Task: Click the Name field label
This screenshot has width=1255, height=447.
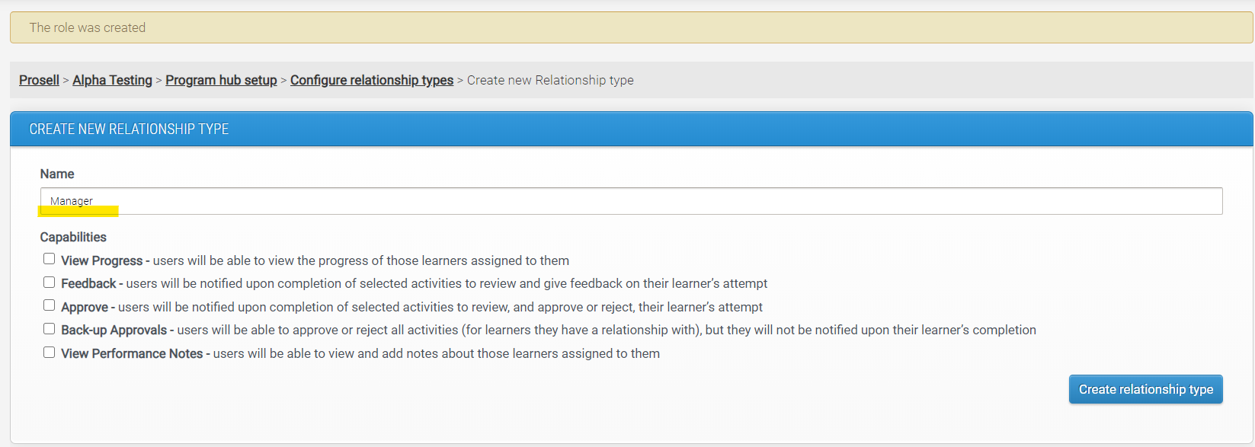Action: point(57,174)
